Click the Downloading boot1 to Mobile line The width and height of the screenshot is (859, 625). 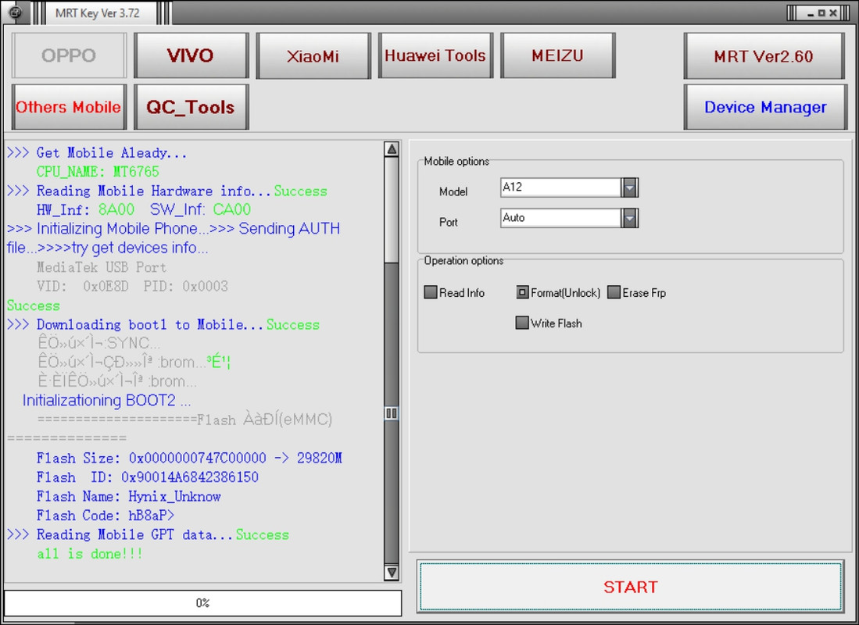(163, 325)
